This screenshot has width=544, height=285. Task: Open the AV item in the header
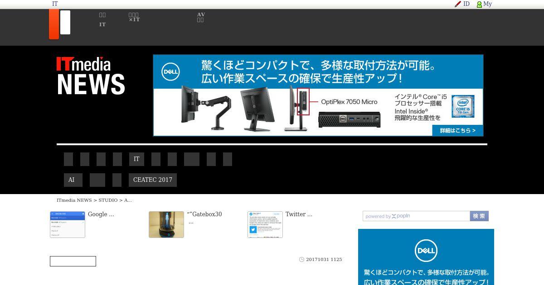click(201, 17)
